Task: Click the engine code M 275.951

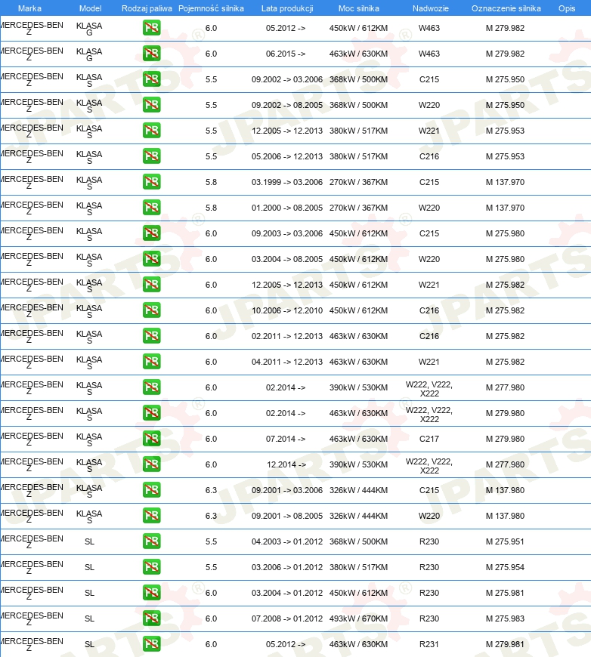Action: click(505, 541)
